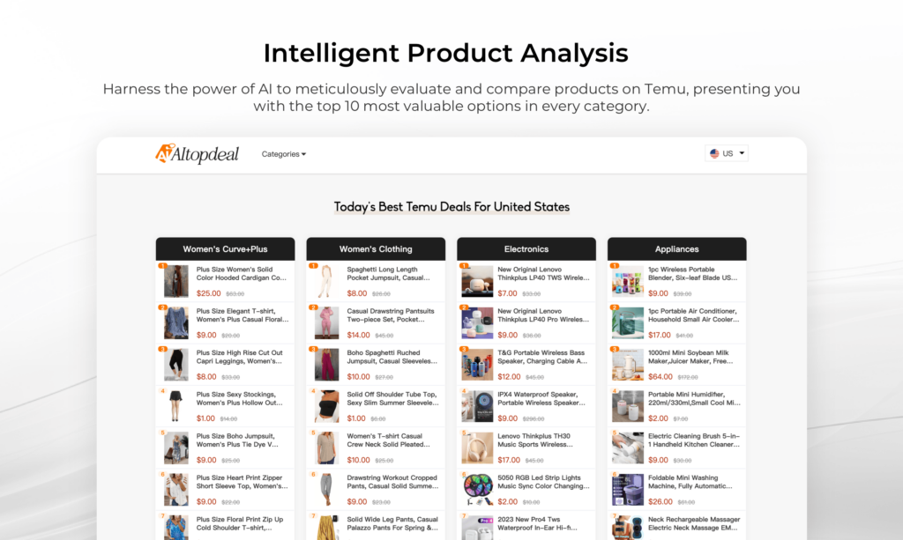Open the Categories dropdown menu
The width and height of the screenshot is (903, 540).
click(283, 154)
